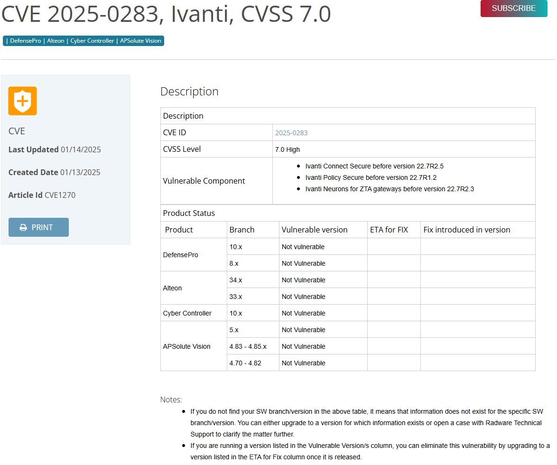Image resolution: width=557 pixels, height=465 pixels.
Task: Click Created Date 01/13/2025 text
Action: pyautogui.click(x=55, y=172)
